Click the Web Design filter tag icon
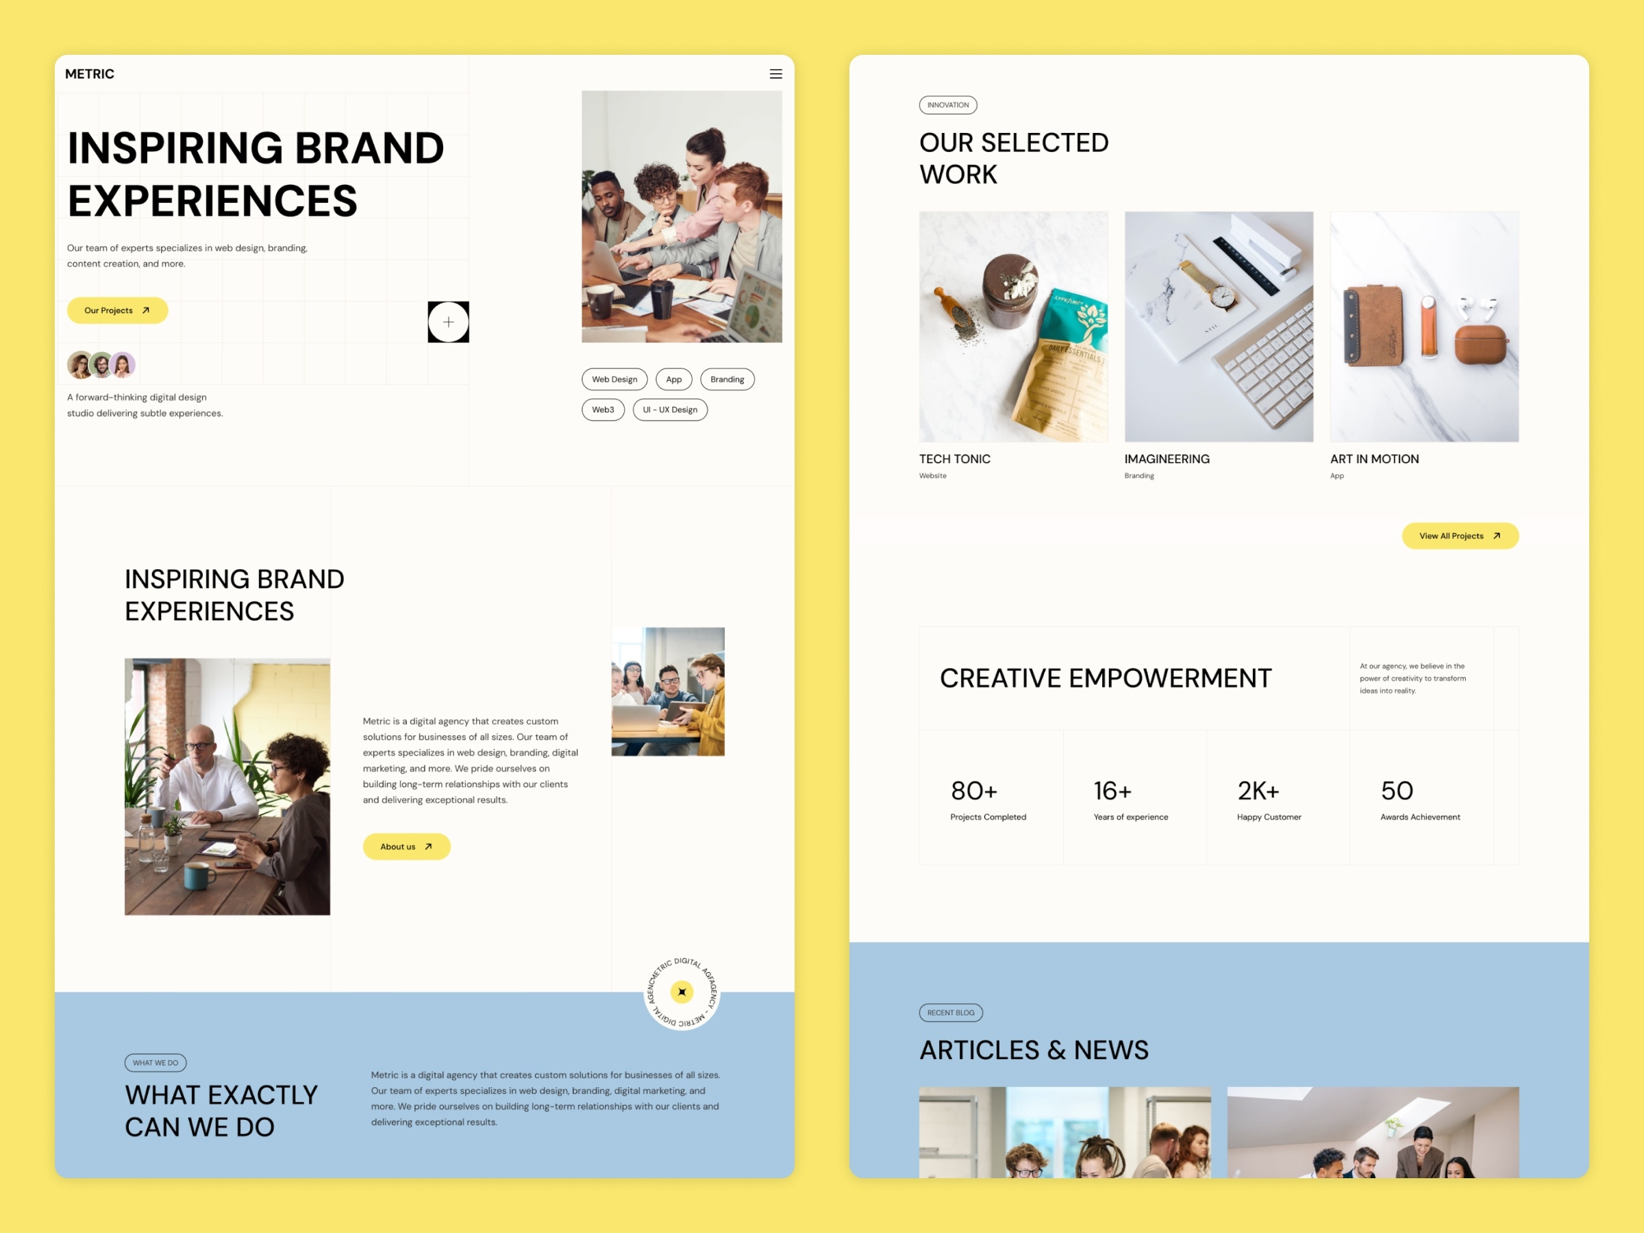1644x1233 pixels. point(614,379)
